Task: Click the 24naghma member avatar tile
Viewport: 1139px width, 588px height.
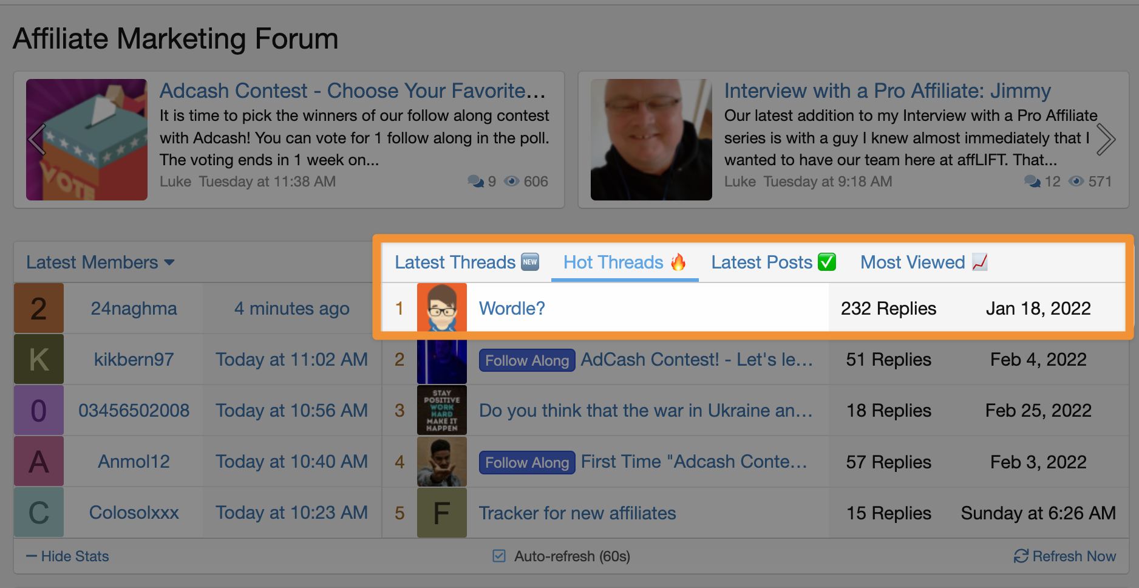Action: point(39,308)
